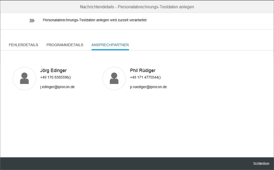Image resolution: width=274 pixels, height=170 pixels.
Task: Click the triple-chevron processing status icon
Action: pyautogui.click(x=32, y=20)
